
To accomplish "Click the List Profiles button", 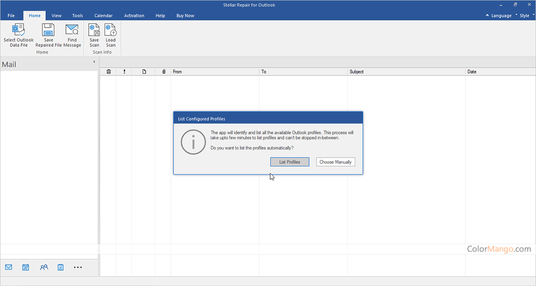I will point(290,162).
